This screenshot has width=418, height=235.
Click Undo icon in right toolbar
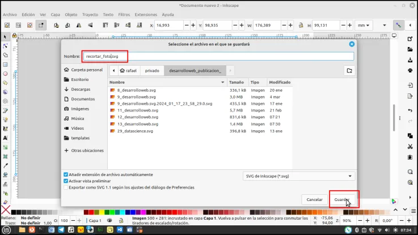(410, 110)
